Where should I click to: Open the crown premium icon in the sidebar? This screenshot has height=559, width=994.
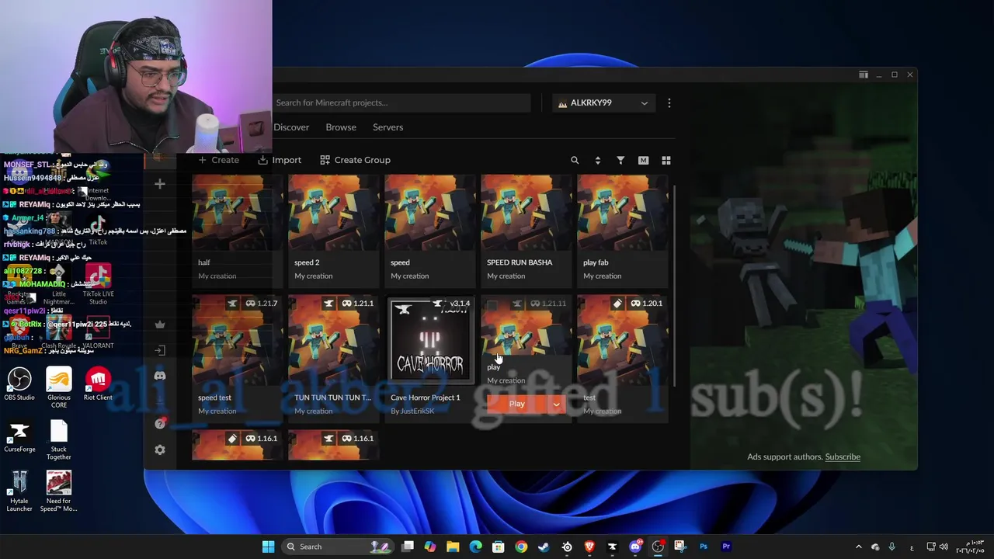coord(160,325)
